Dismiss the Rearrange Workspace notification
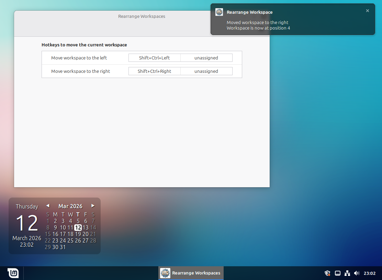 pyautogui.click(x=367, y=11)
